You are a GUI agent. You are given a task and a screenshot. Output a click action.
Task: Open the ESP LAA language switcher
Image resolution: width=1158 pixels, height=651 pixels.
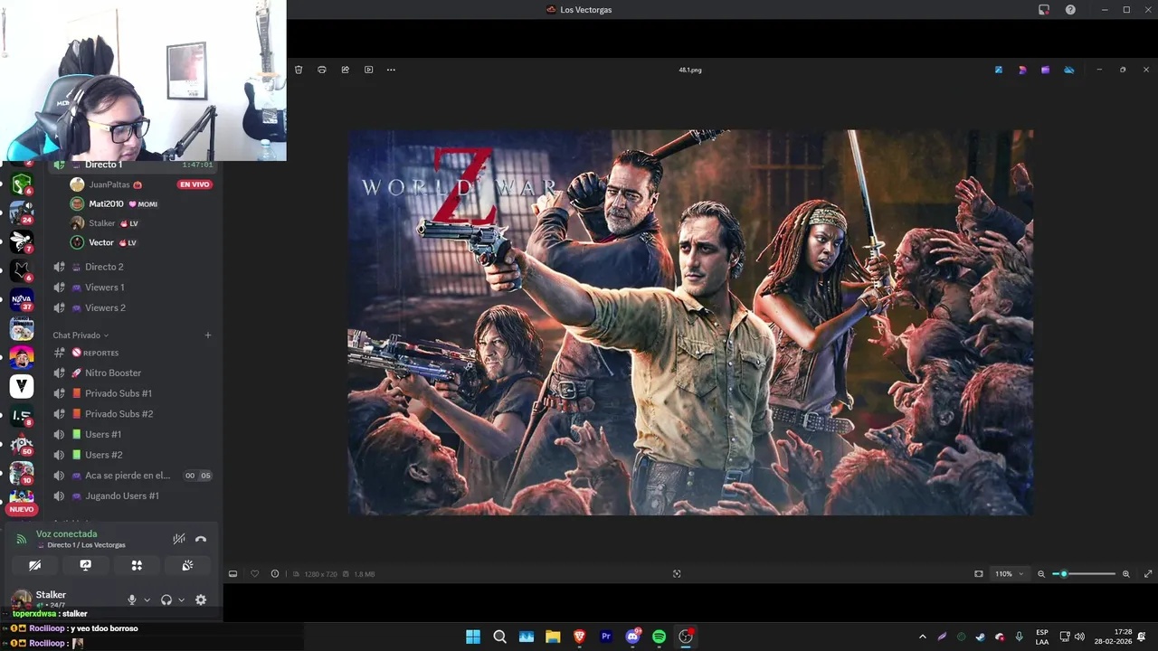pos(1042,637)
